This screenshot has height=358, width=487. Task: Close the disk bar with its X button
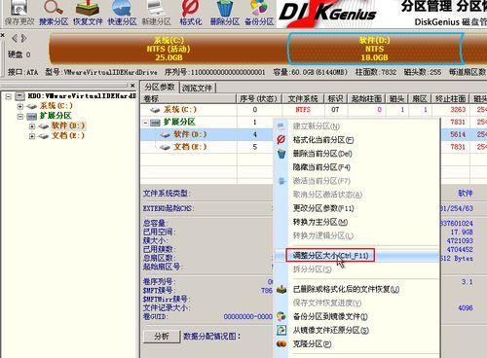point(2,35)
